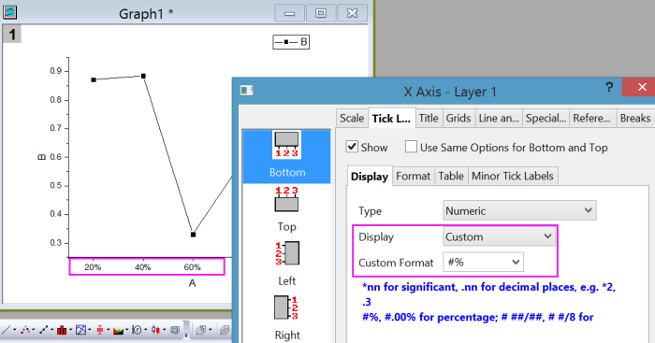The image size is (655, 343).
Task: Select the Bottom axis icon
Action: pyautogui.click(x=286, y=156)
